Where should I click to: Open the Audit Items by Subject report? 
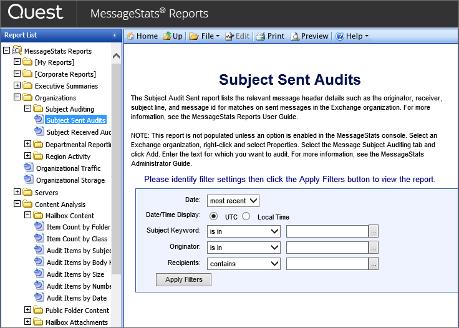pos(79,251)
